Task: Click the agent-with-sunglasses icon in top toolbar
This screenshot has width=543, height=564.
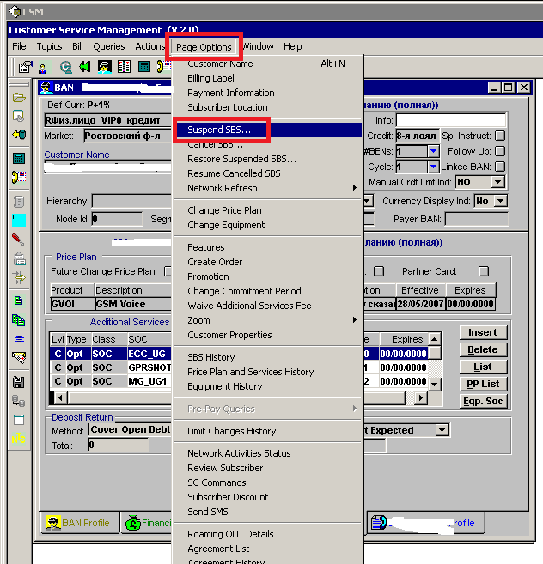Action: click(105, 67)
